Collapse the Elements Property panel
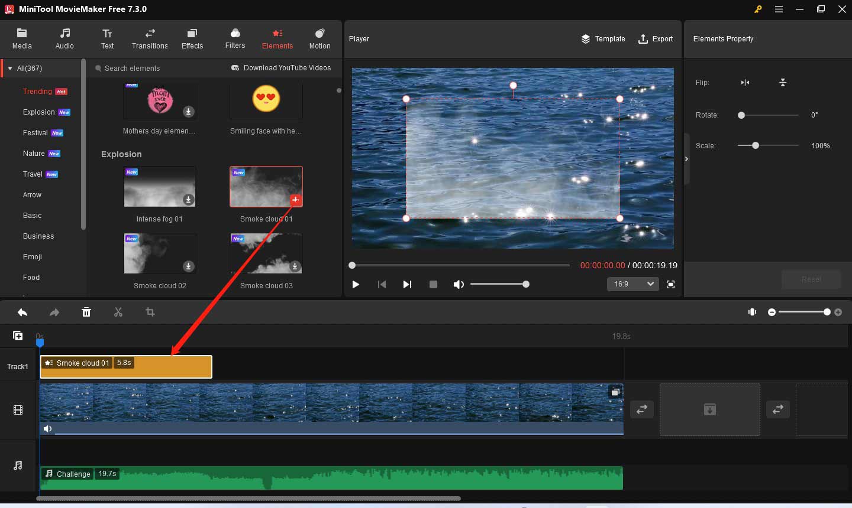The image size is (852, 508). (686, 159)
